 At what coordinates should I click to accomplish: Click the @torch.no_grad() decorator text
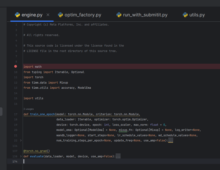[x=36, y=151]
